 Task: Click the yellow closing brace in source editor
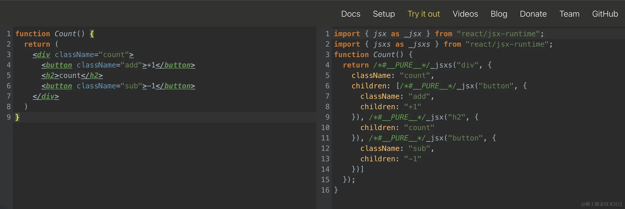tap(17, 117)
